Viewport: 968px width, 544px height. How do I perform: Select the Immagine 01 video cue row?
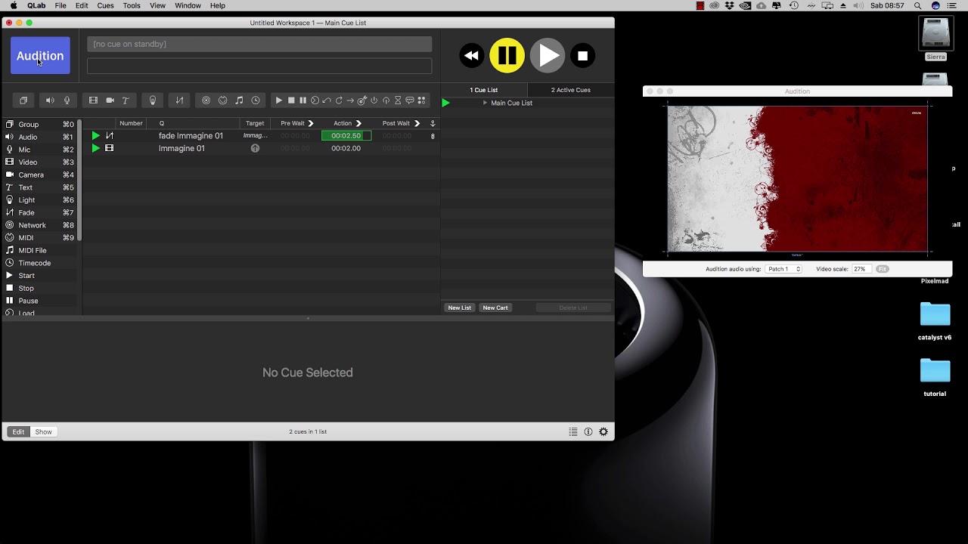pos(262,148)
